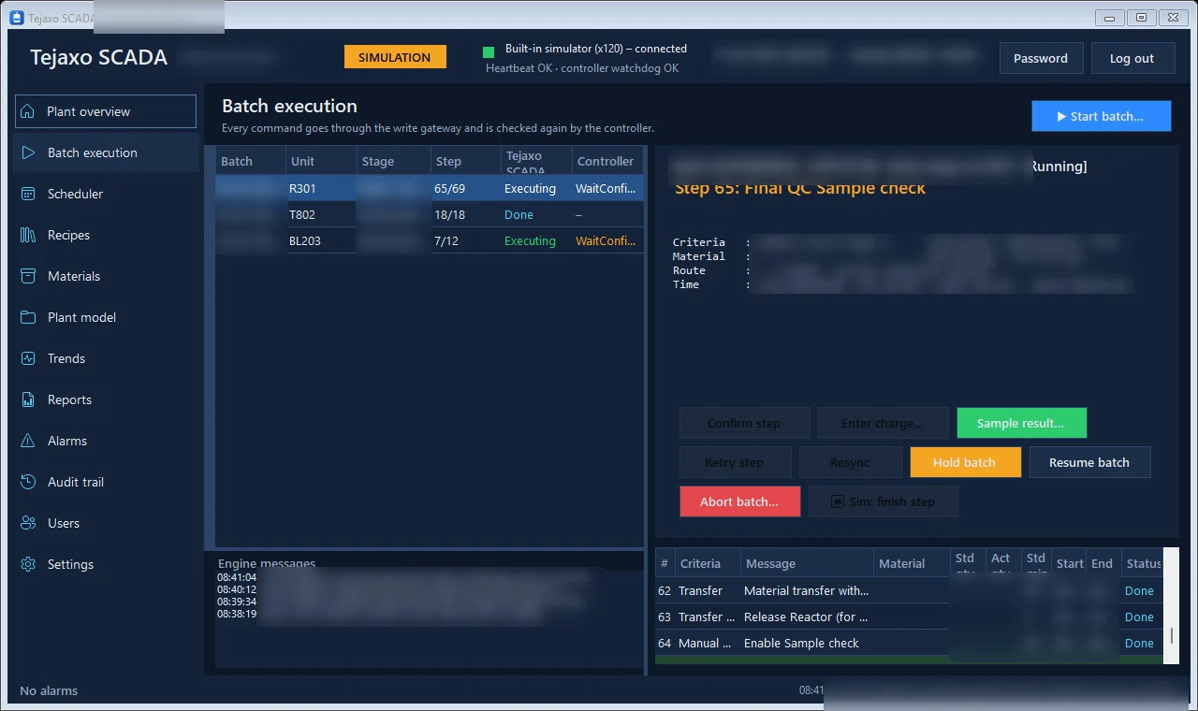The image size is (1198, 711).
Task: Click the Recipes books icon
Action: click(x=28, y=235)
